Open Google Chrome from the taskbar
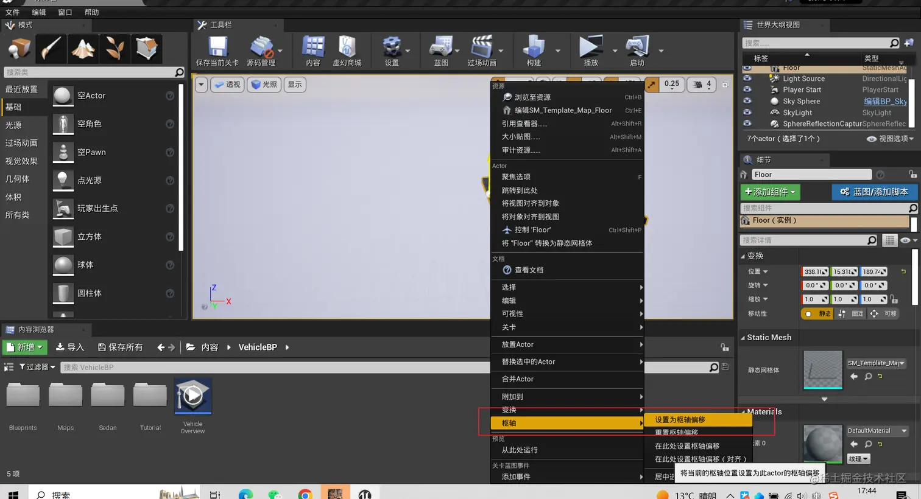 (x=305, y=494)
